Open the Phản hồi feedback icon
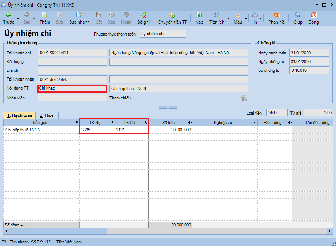The image size is (336, 246). click(x=276, y=15)
